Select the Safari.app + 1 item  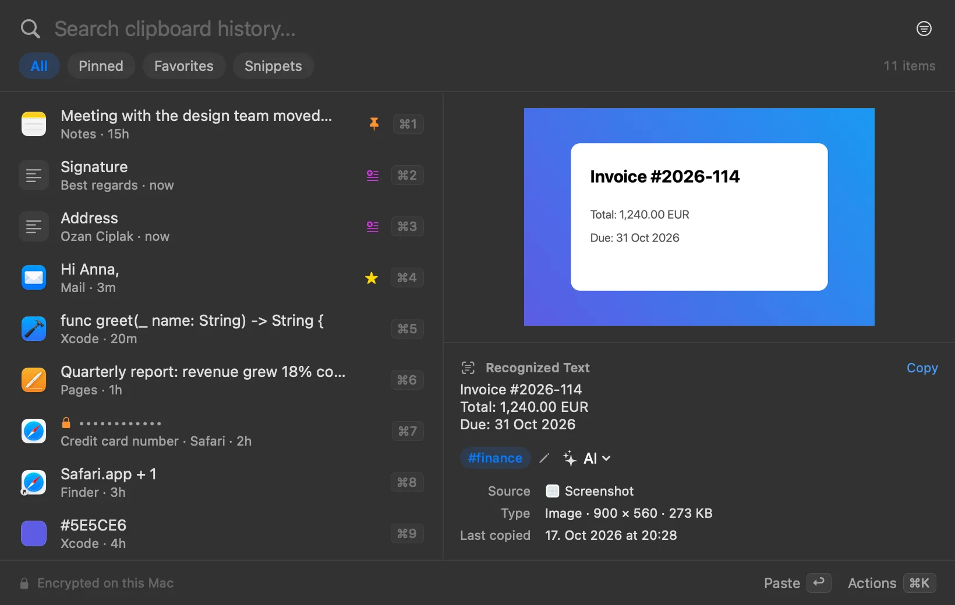(221, 482)
